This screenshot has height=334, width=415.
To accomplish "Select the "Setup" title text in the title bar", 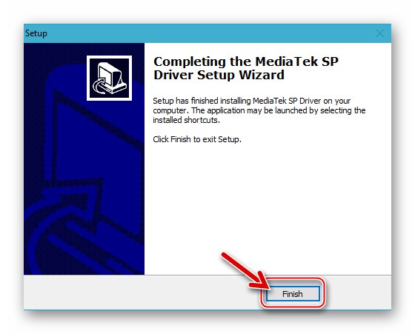I will (x=36, y=33).
